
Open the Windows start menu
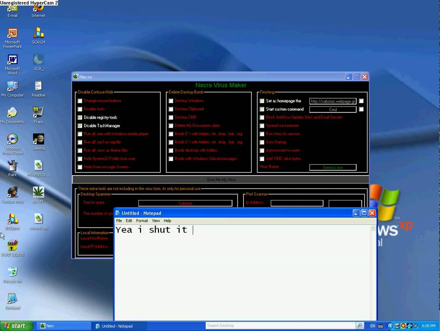click(x=16, y=325)
